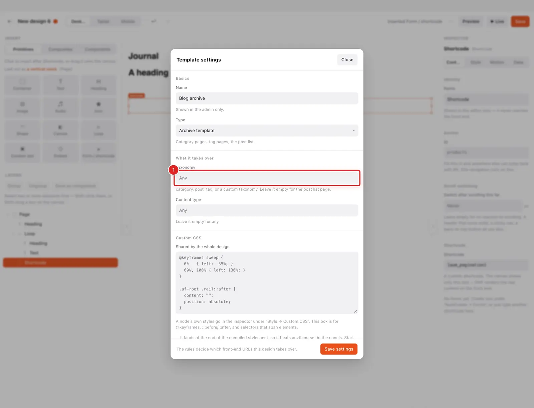
Task: Select the Composites tab in Insert panel
Action: tap(60, 49)
